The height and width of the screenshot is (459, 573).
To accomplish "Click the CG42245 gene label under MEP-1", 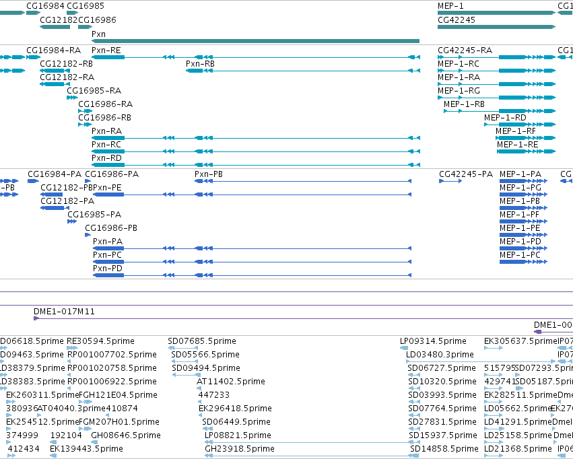I will click(x=457, y=20).
